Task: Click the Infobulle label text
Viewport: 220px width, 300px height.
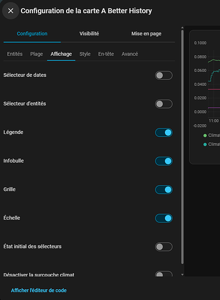Action: click(14, 161)
